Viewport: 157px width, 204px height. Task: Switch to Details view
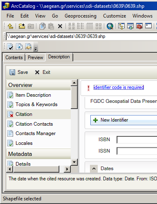90,26
